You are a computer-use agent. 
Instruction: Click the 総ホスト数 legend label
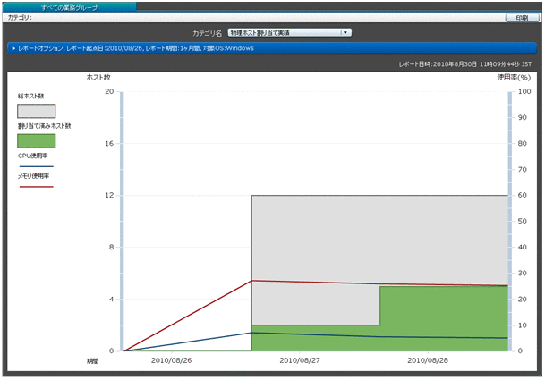pyautogui.click(x=31, y=96)
